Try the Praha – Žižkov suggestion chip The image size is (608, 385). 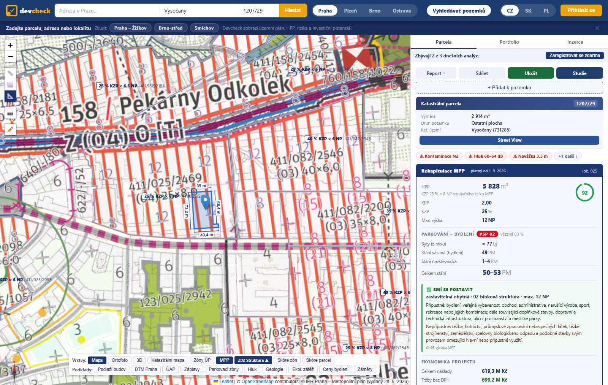point(130,28)
